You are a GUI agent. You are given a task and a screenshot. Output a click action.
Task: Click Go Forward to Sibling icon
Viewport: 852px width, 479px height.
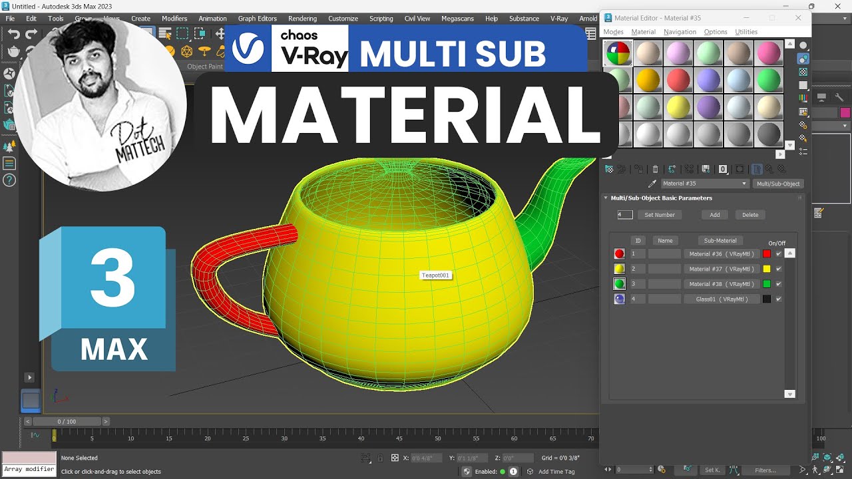tap(781, 169)
